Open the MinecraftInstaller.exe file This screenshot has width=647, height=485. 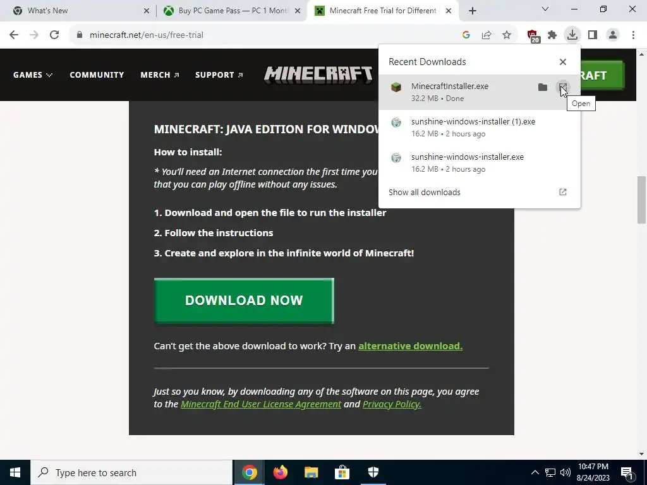click(563, 87)
